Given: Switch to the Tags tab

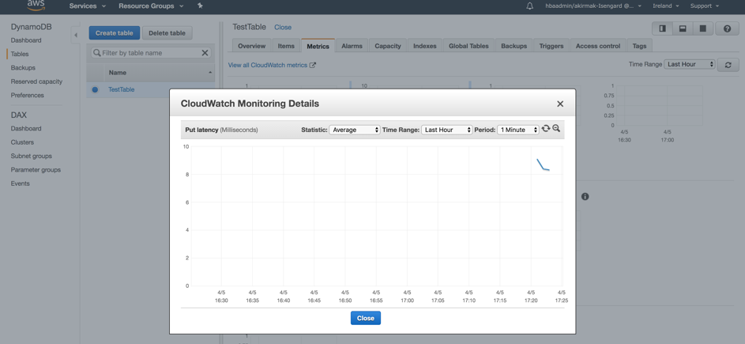Looking at the screenshot, I should pos(639,46).
